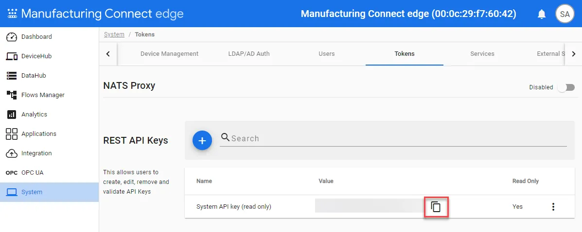This screenshot has height=232, width=582.
Task: Open Integration section
Action: click(50, 153)
